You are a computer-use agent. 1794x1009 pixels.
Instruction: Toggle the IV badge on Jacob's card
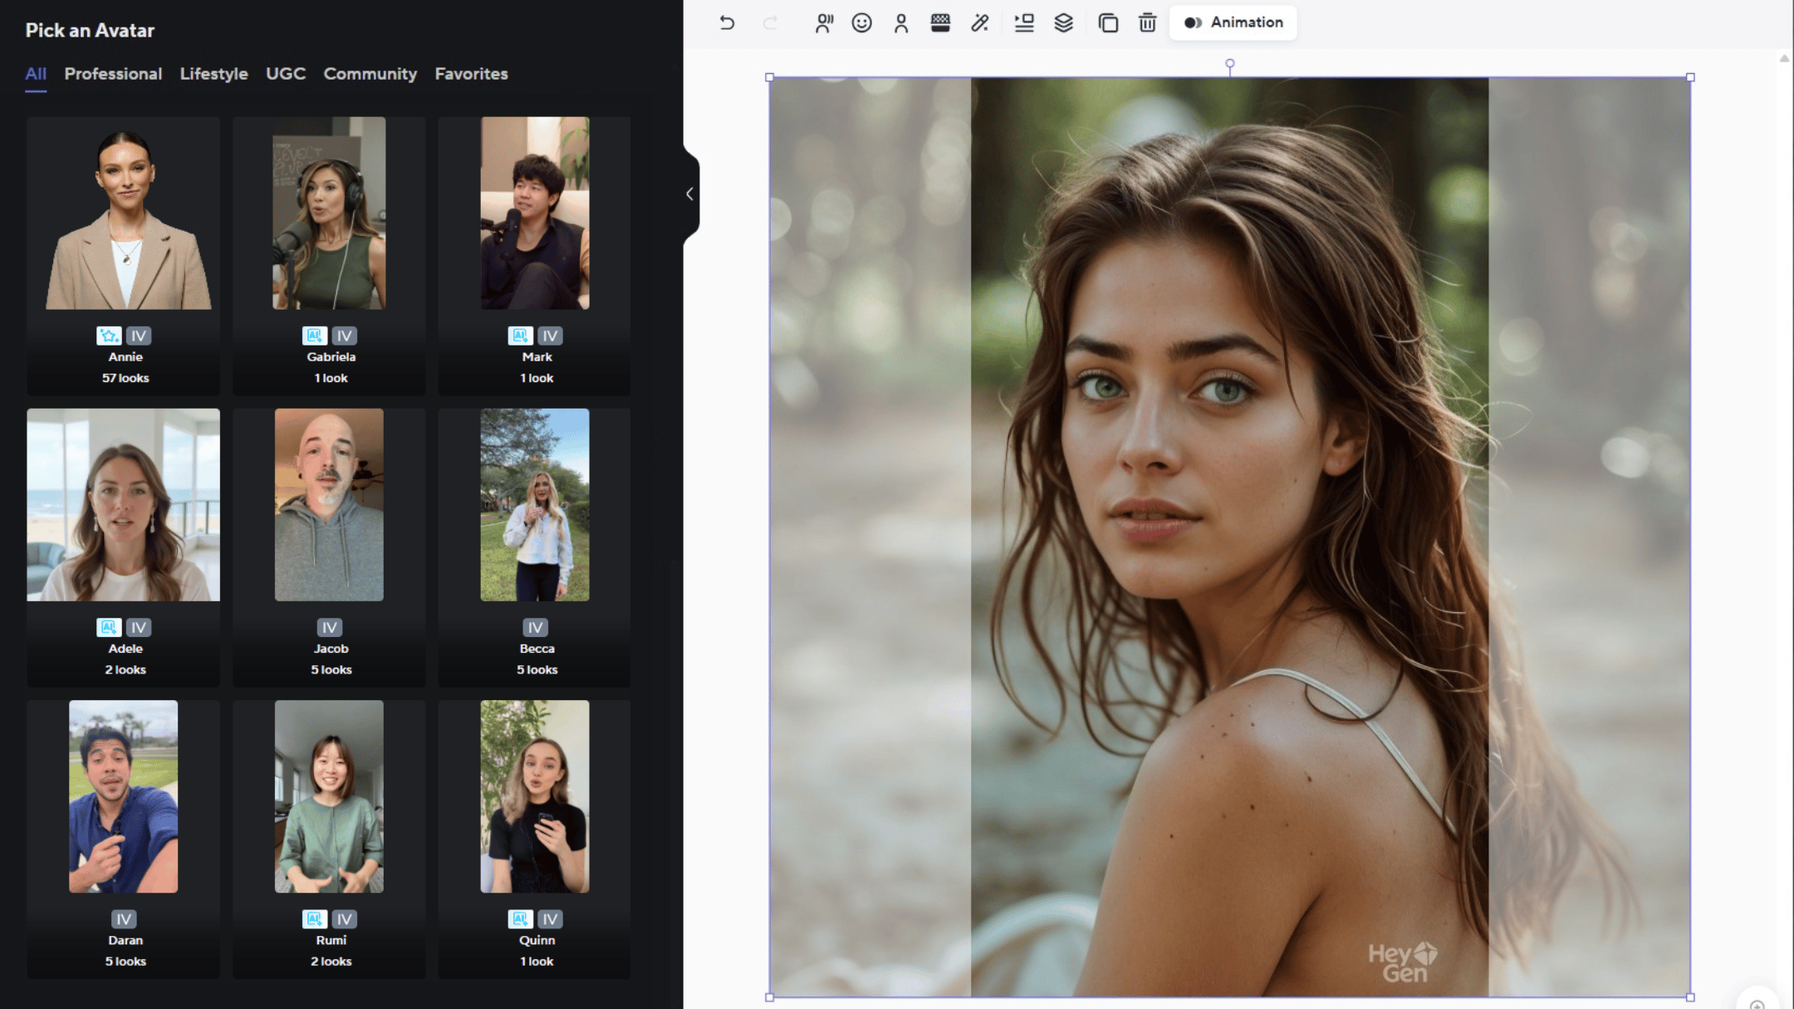329,628
